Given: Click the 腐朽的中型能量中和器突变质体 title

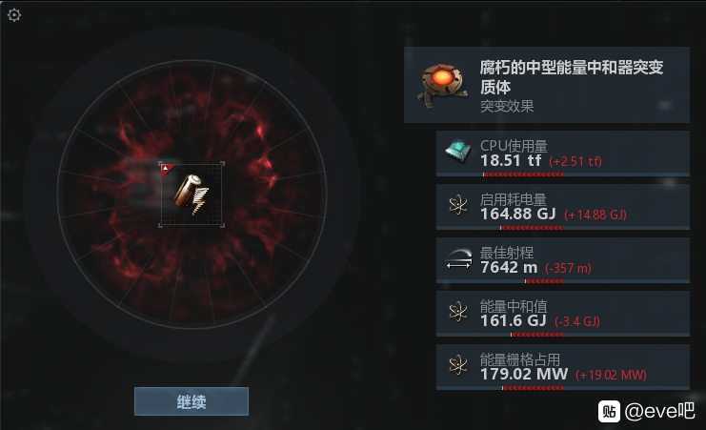Looking at the screenshot, I should point(572,76).
